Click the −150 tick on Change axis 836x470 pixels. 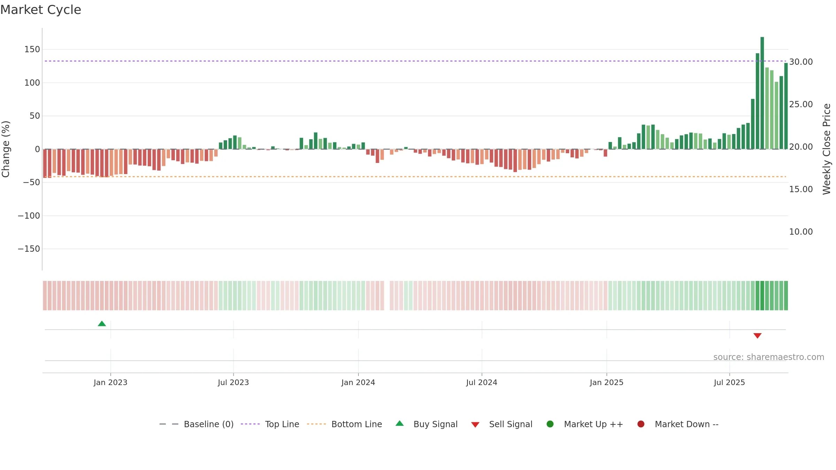[29, 249]
